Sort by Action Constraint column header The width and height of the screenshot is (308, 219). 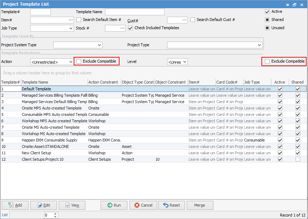point(104,82)
